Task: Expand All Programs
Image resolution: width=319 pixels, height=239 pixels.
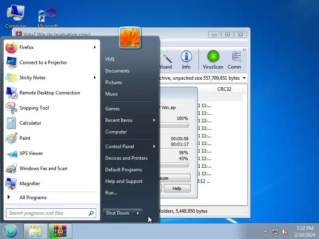Action: [x=51, y=197]
